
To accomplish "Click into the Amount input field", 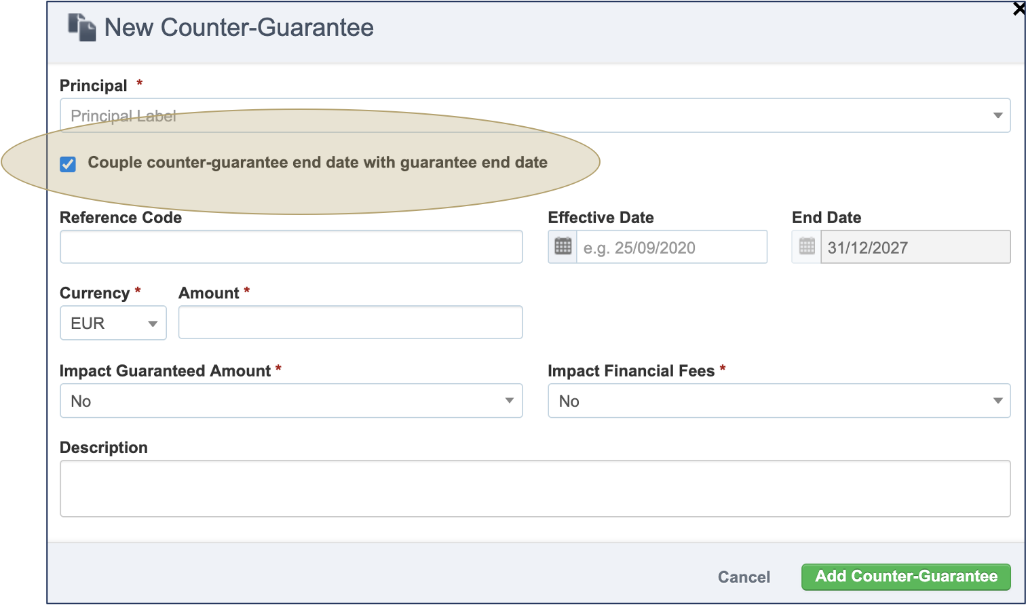I will click(350, 322).
